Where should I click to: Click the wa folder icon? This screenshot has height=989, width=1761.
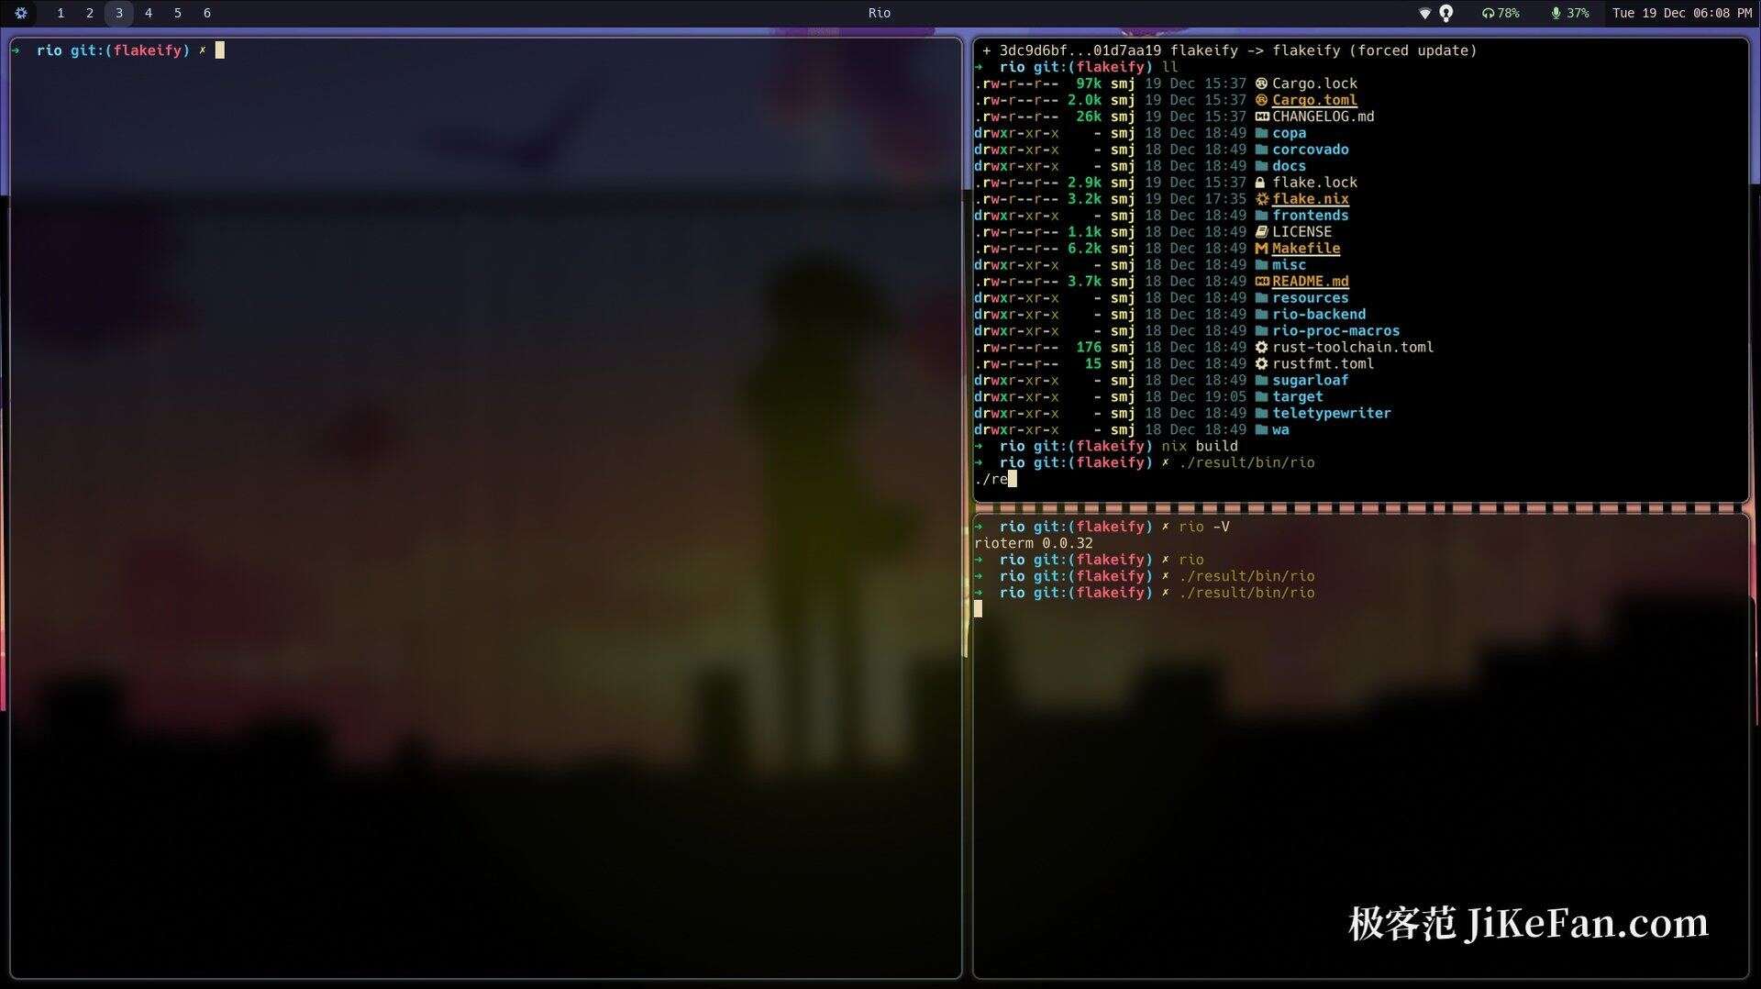[1261, 430]
